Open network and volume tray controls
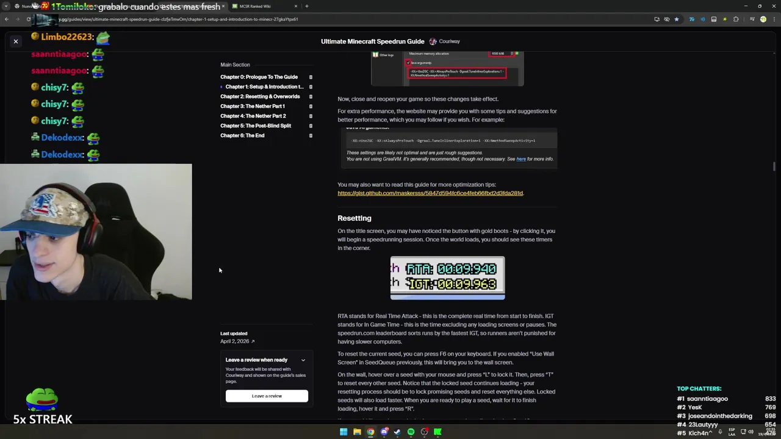This screenshot has height=439, width=781. pos(747,432)
